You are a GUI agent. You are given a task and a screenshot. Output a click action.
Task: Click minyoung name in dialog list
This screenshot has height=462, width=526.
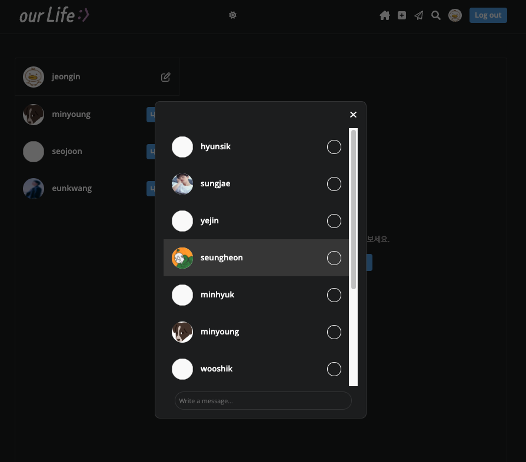point(219,332)
